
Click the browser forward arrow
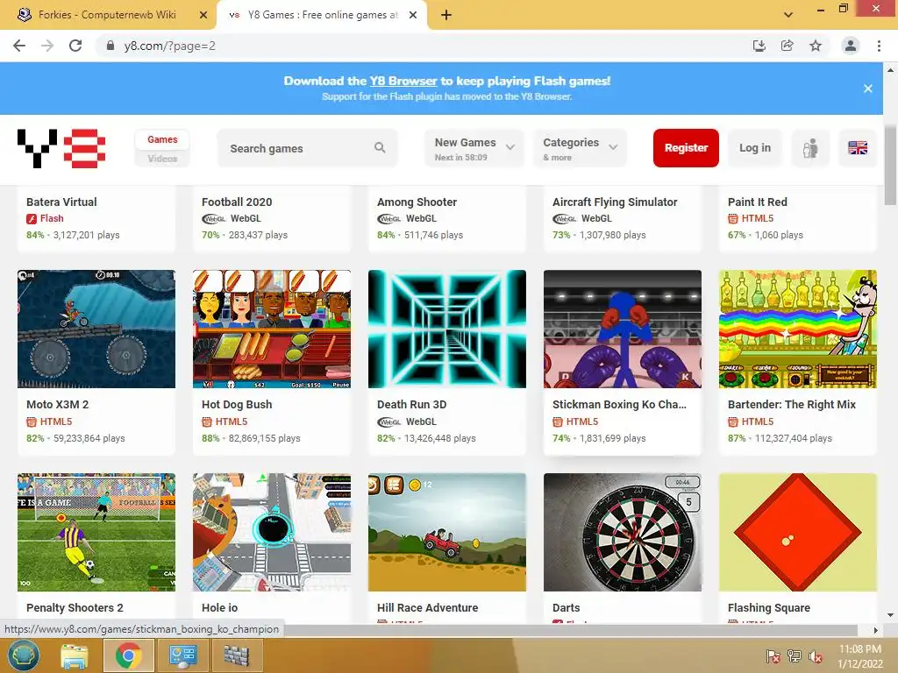pos(47,46)
